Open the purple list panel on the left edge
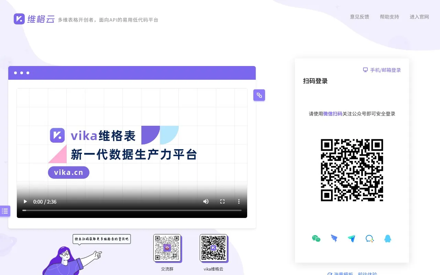The height and width of the screenshot is (275, 440). 5,211
